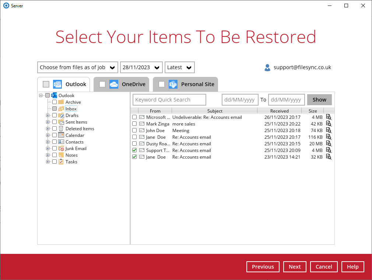372x280 pixels.
Task: Select the Junk Email folder icon
Action: [x=61, y=148]
